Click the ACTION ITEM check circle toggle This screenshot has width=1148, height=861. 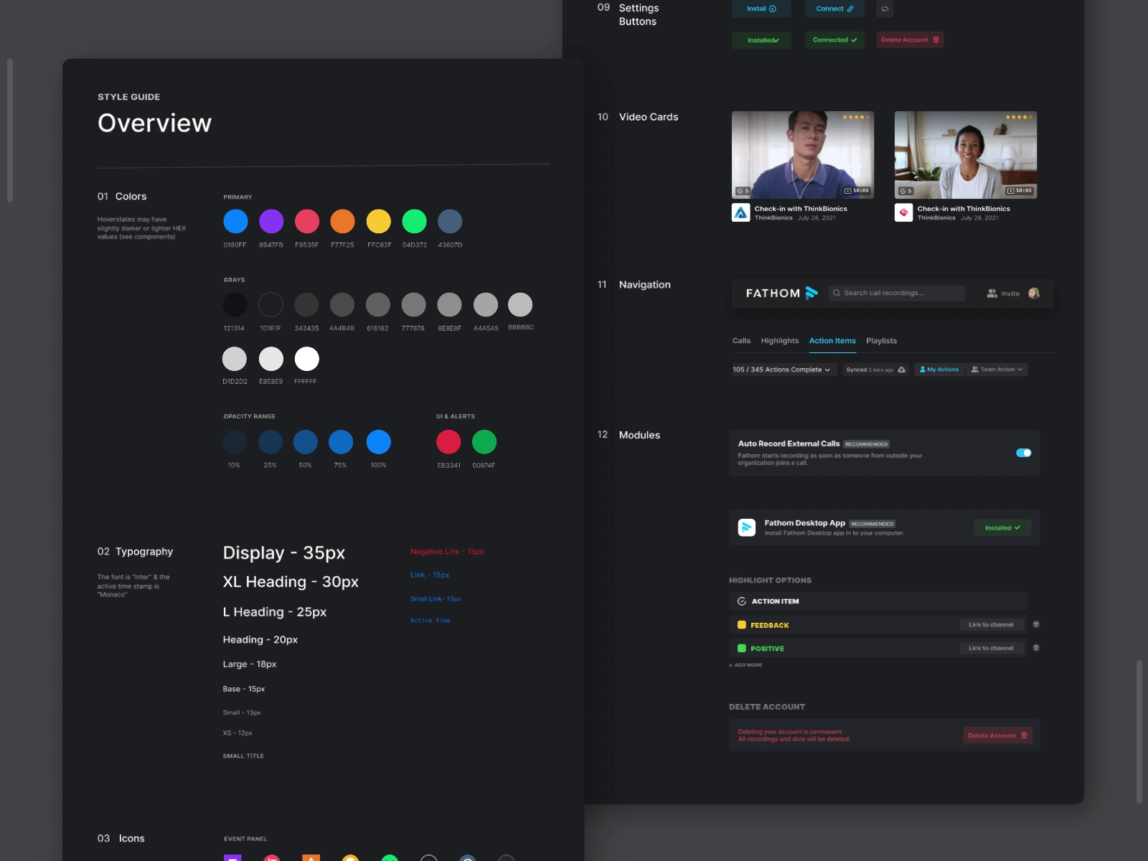tap(743, 601)
